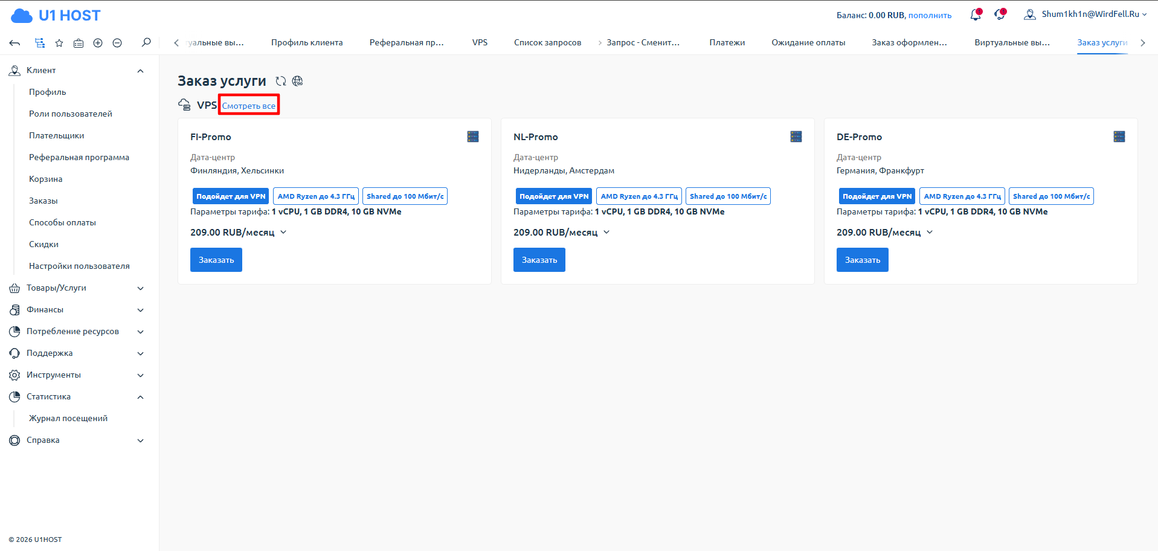Expand the Справка section
1158x551 pixels.
point(140,440)
